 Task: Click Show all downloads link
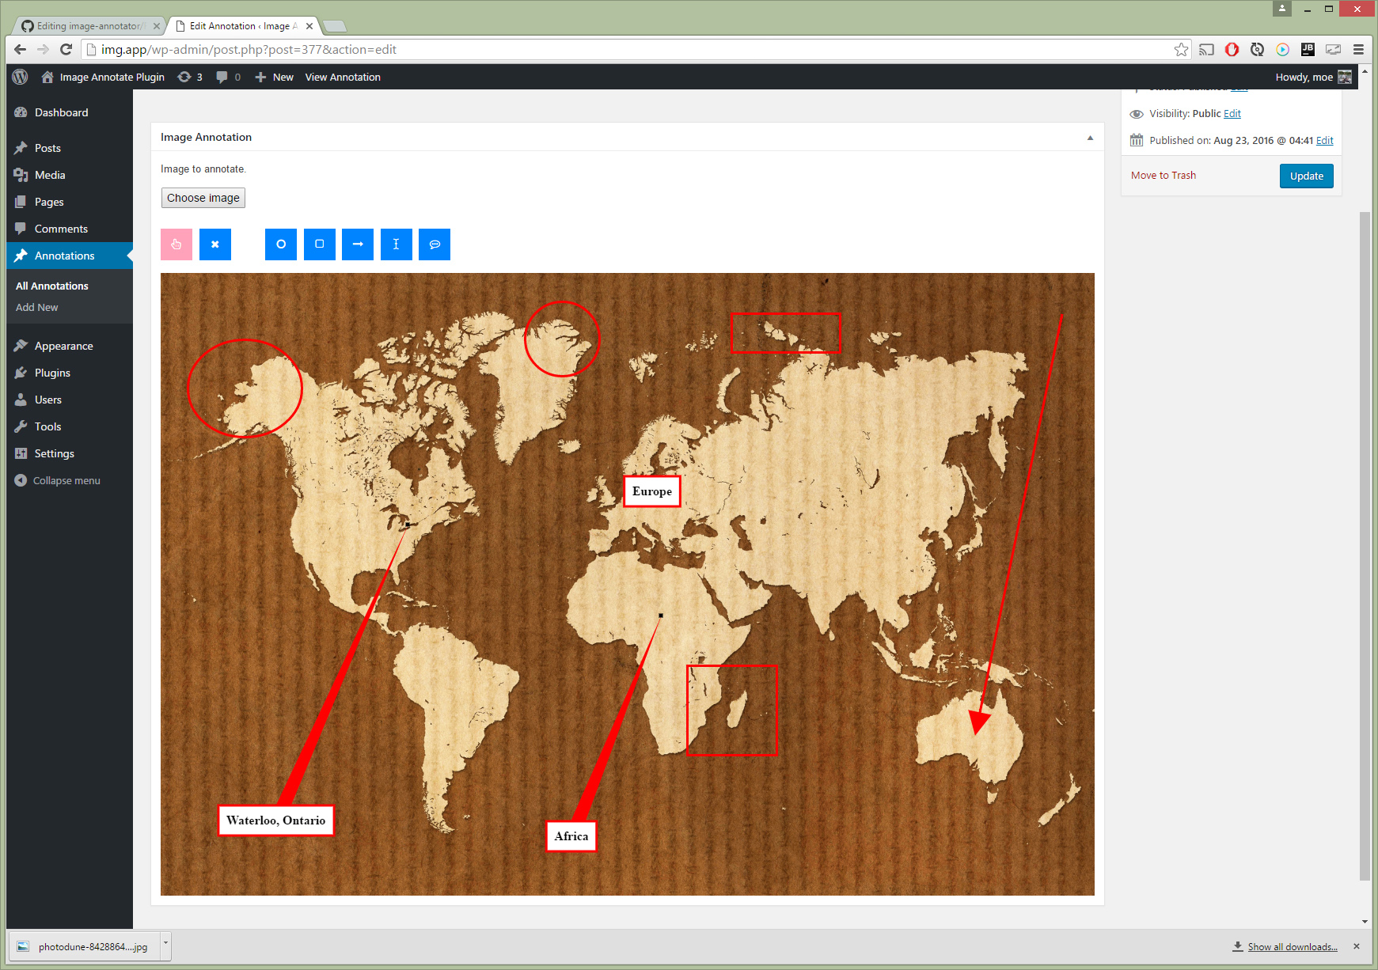point(1293,947)
